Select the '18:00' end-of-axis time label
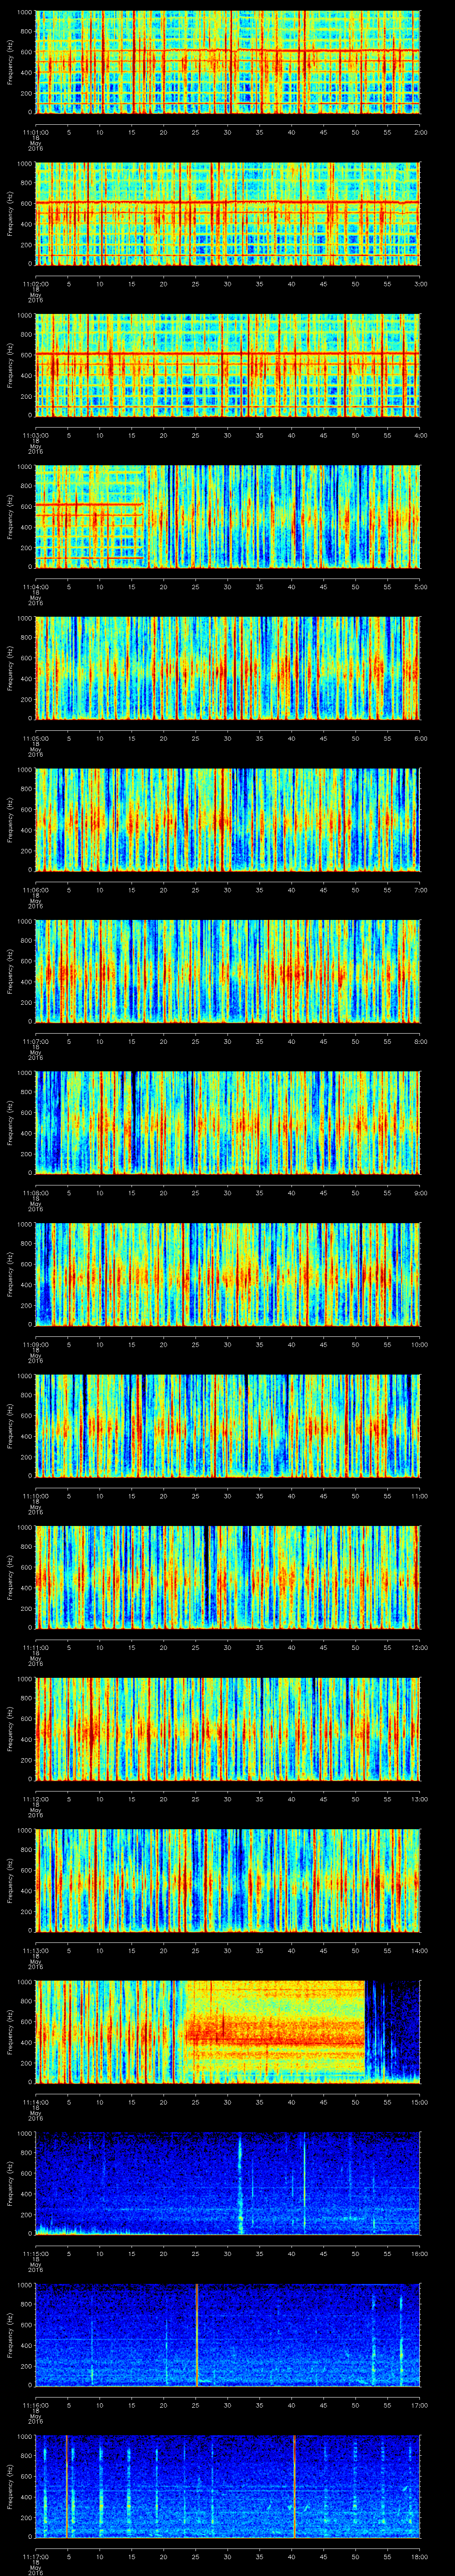This screenshot has width=455, height=2576. click(x=420, y=2556)
